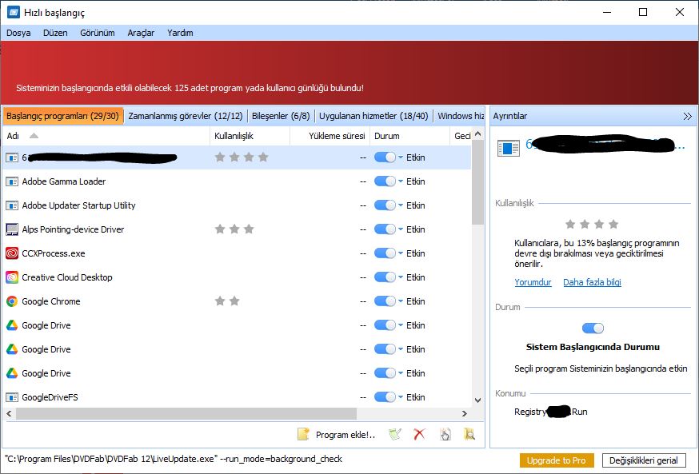This screenshot has height=474, width=699.
Task: Toggle Creative Cloud Desktop startup switch
Action: [x=385, y=277]
